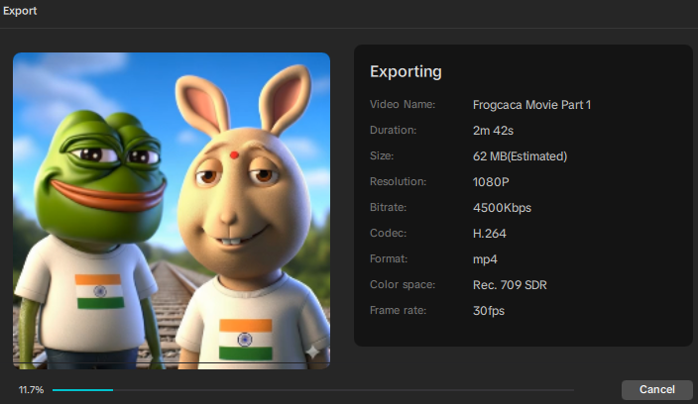Click the 4500Kbps bitrate value
698x404 pixels.
pos(504,208)
